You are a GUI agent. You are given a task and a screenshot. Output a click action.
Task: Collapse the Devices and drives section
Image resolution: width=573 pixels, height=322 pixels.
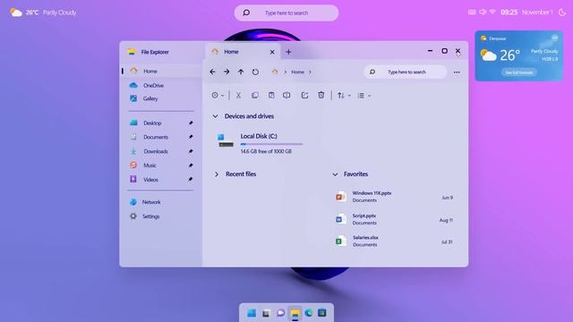point(215,116)
